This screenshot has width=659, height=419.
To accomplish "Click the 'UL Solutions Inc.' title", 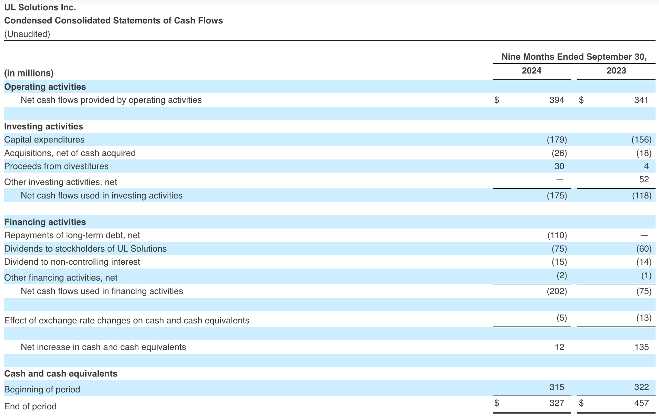I will pyautogui.click(x=40, y=7).
